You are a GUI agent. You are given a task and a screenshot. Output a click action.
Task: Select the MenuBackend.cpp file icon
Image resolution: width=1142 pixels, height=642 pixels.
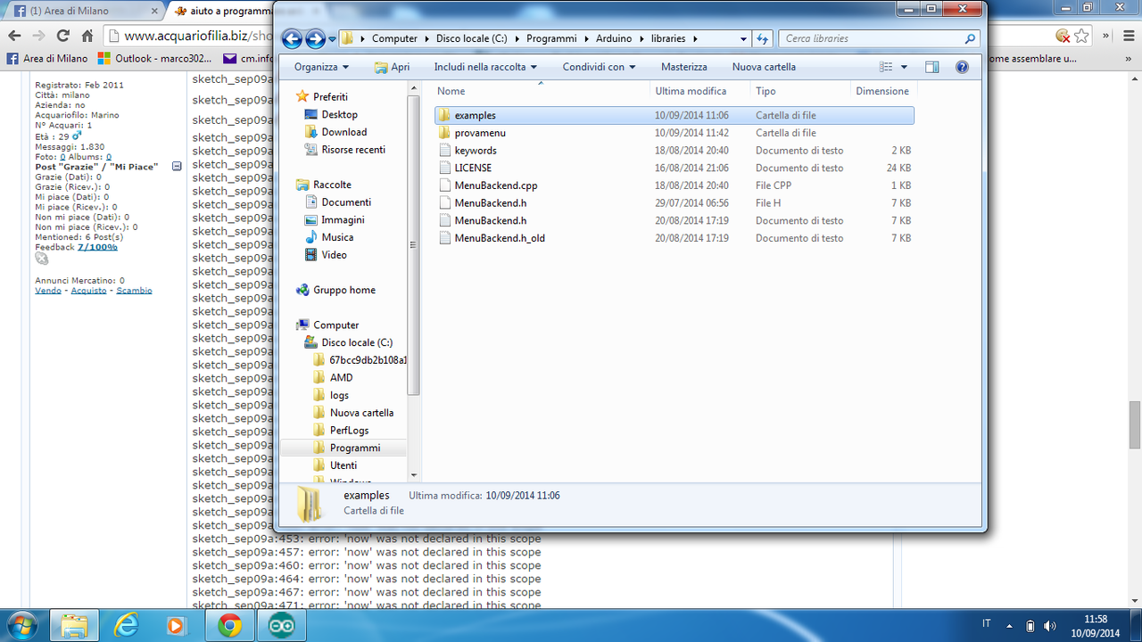click(446, 185)
